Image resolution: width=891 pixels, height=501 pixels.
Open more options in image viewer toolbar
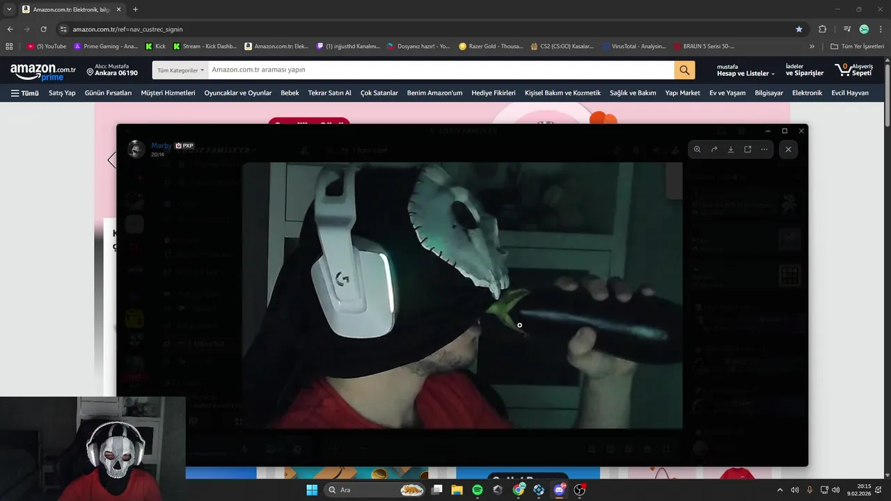[x=764, y=150]
